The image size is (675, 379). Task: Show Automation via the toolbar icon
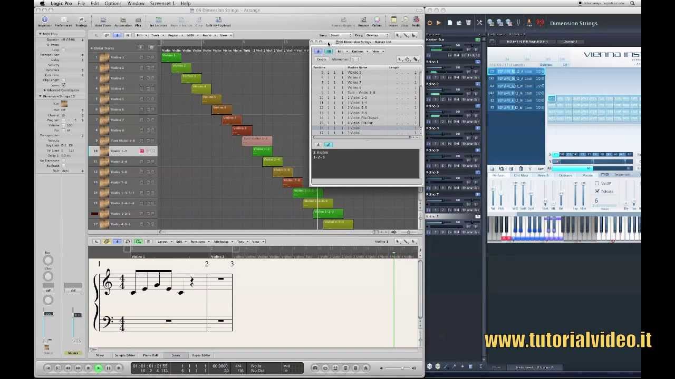coord(123,21)
